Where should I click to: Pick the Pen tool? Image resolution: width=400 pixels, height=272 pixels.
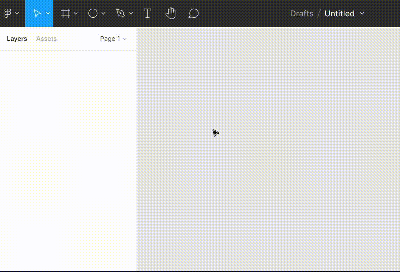pos(120,13)
